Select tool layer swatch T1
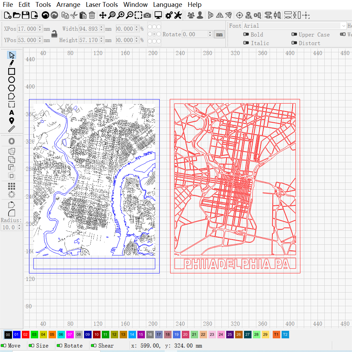Viewport: 352px width, 352px height. (x=276, y=335)
